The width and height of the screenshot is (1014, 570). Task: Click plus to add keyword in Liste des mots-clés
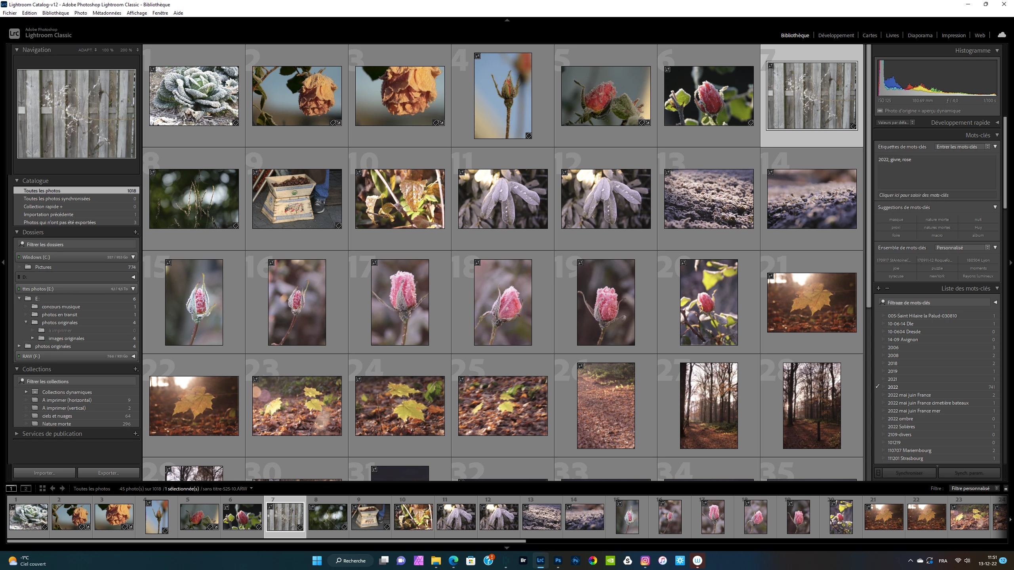tap(879, 288)
